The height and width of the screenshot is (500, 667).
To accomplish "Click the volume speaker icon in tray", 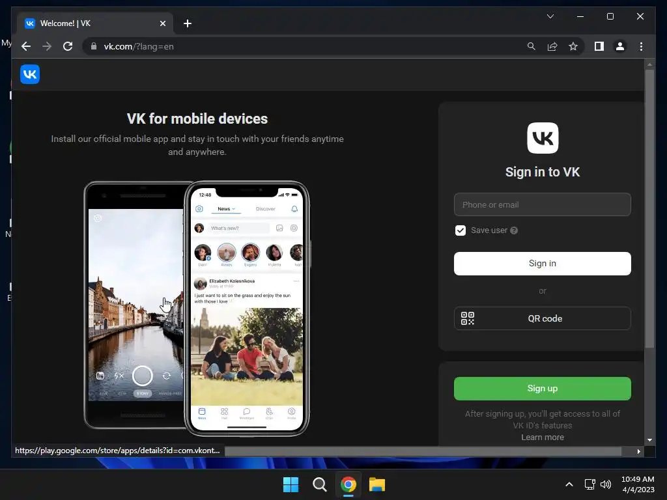I will coord(606,484).
